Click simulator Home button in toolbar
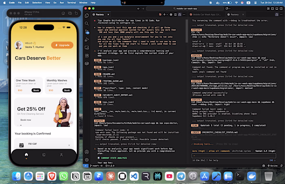Viewport: 285px width, 184px height. pyautogui.click(x=63, y=13)
